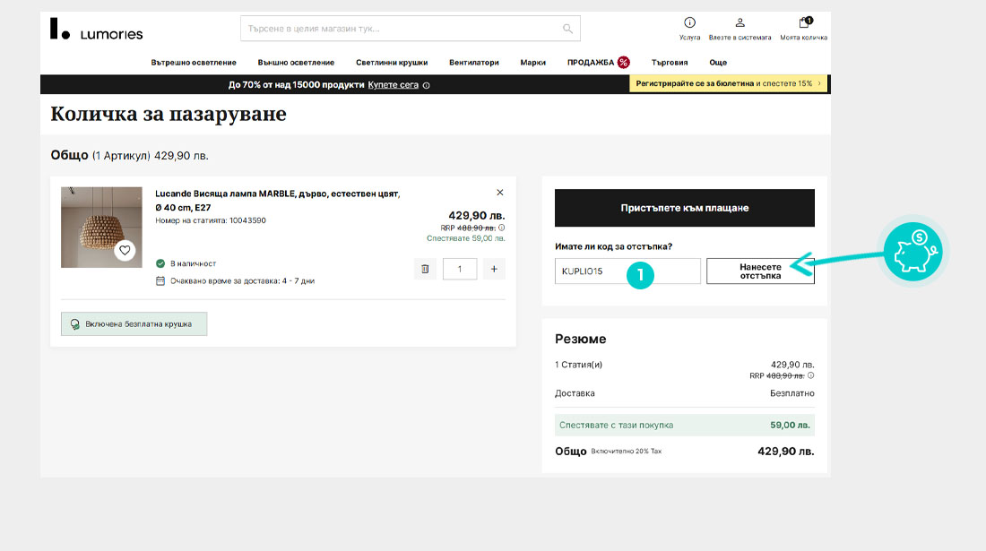
Task: Follow the Купете сега link
Action: click(x=393, y=85)
